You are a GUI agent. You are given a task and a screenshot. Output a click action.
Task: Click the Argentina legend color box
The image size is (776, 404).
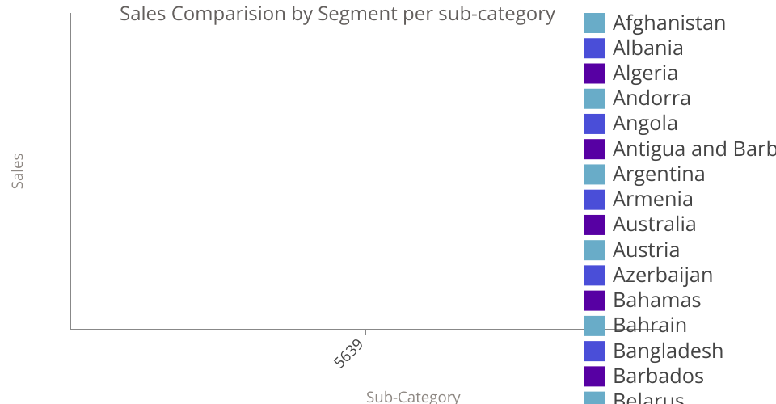tap(594, 175)
